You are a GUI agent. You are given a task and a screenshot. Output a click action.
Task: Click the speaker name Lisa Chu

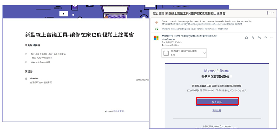pyautogui.click(x=34, y=78)
